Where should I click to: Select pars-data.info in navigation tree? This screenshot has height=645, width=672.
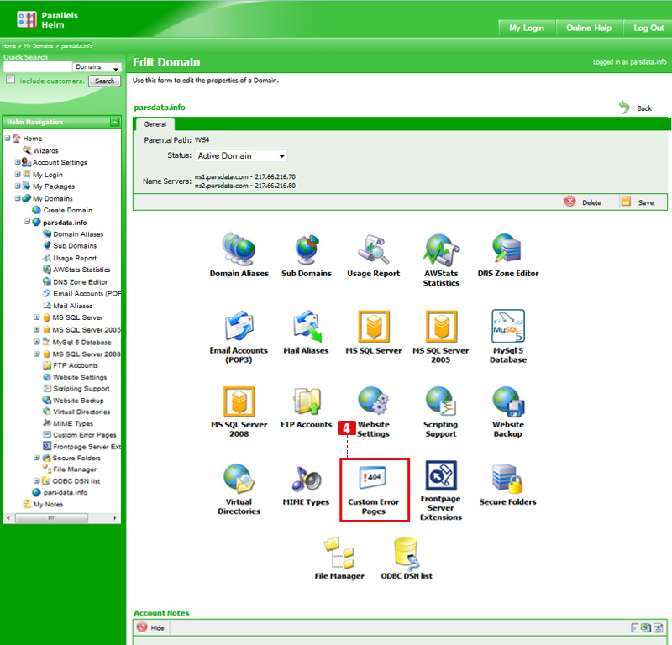pos(66,492)
